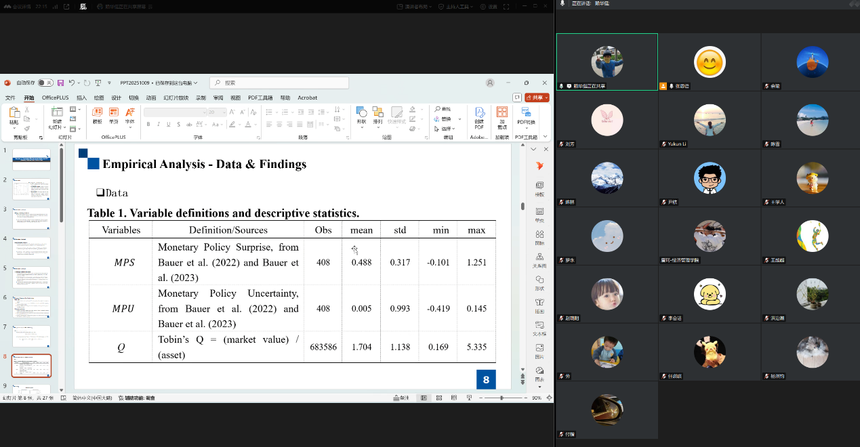Open the 选择 select dropdown

click(x=445, y=129)
